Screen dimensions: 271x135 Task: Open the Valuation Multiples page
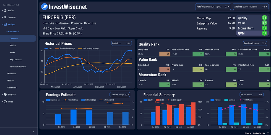click(18, 66)
